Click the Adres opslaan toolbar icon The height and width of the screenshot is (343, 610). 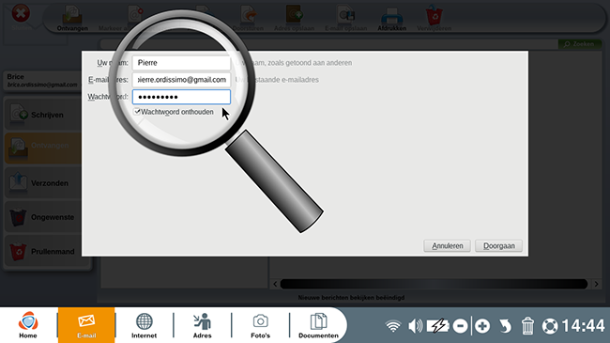coord(294,19)
